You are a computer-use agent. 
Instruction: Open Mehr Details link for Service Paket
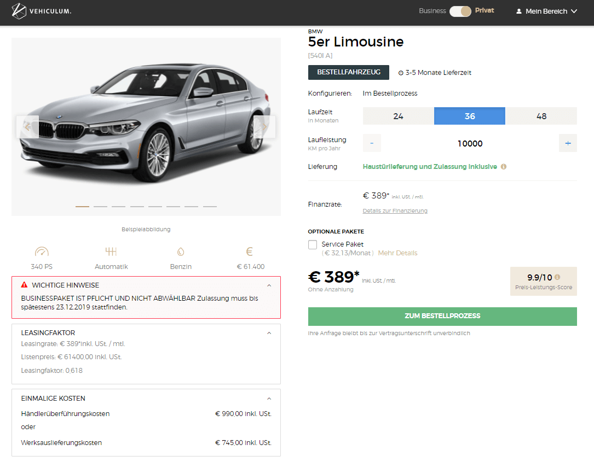pos(398,253)
